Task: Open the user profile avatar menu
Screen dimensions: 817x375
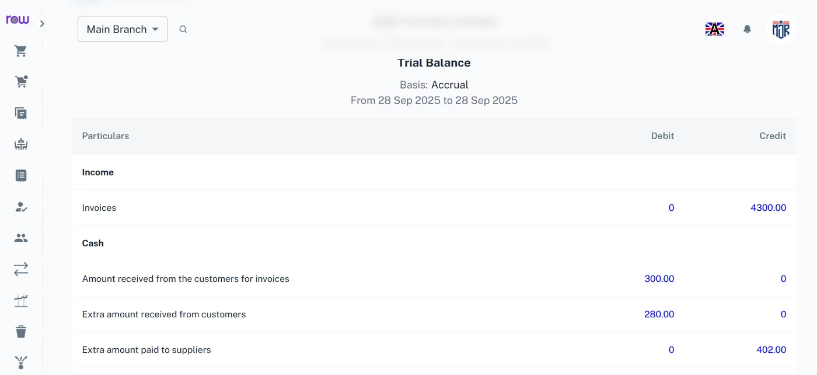Action: tap(781, 29)
